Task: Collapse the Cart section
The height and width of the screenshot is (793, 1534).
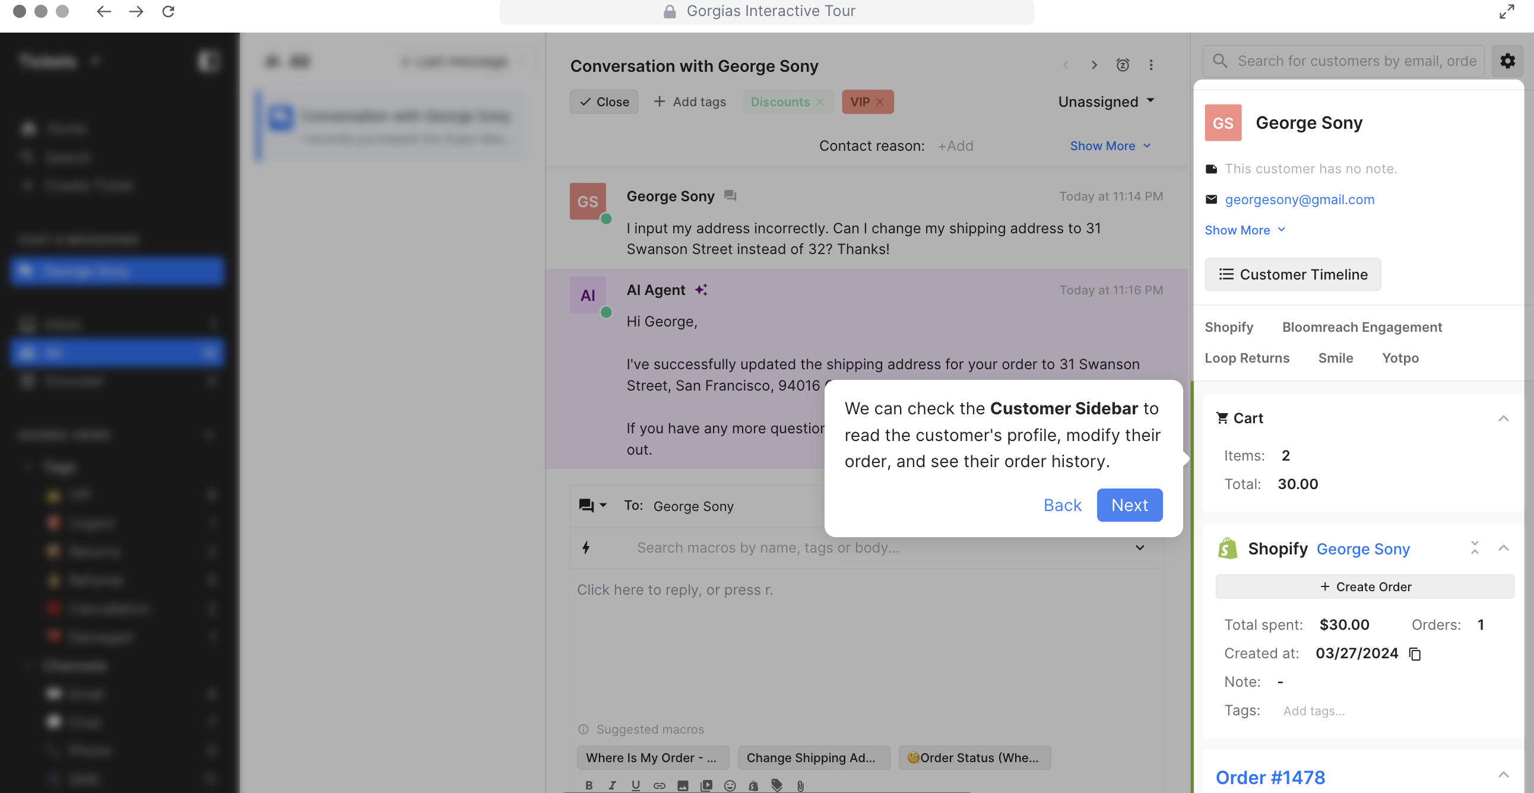Action: [1503, 418]
